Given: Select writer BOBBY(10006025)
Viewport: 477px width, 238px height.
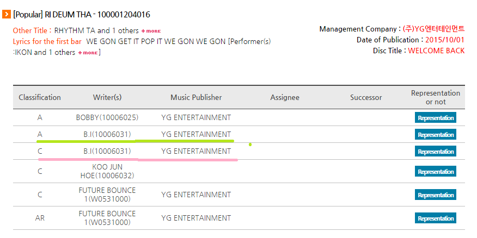Looking at the screenshot, I should pos(107,118).
